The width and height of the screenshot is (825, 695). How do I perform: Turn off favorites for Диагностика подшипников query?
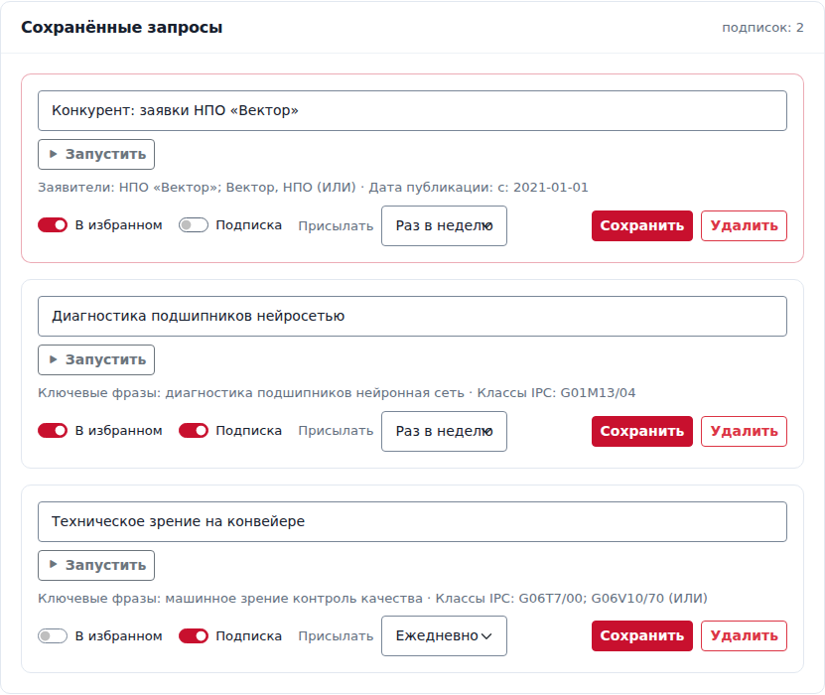53,430
